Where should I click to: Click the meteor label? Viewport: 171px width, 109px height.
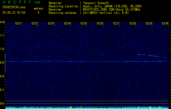pyautogui.click(x=39, y=8)
